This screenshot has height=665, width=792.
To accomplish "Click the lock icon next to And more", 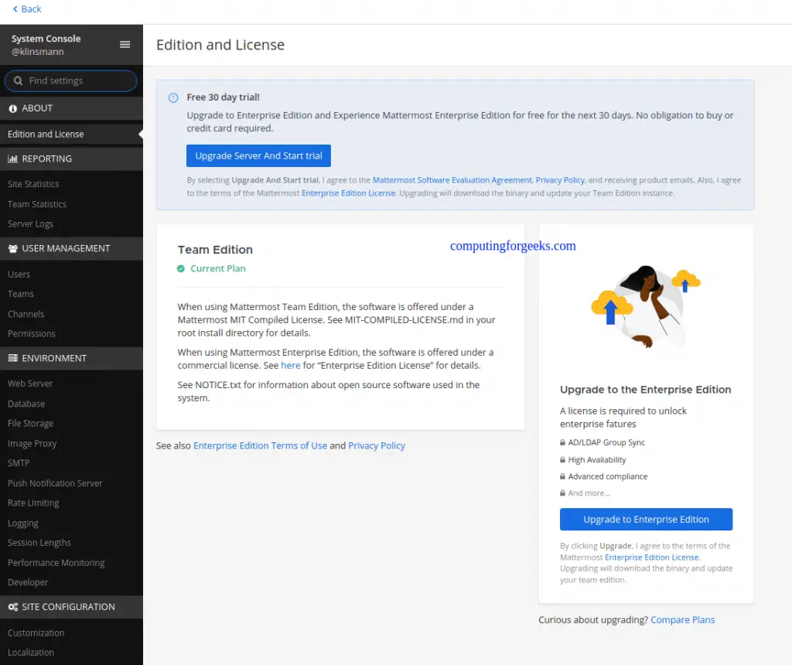I will (563, 493).
